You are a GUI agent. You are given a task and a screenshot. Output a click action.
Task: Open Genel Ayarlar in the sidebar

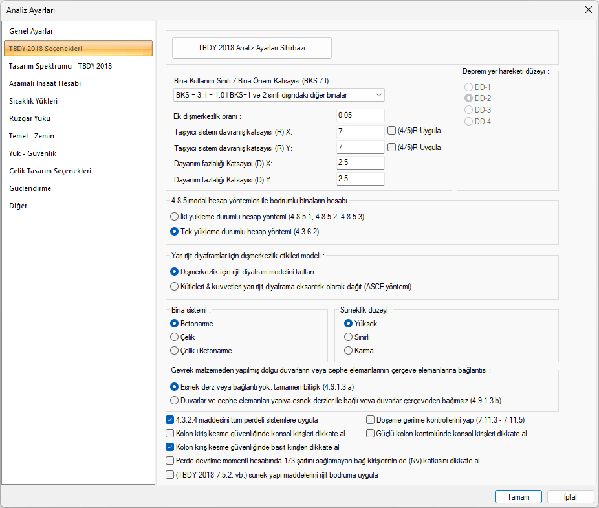click(31, 31)
